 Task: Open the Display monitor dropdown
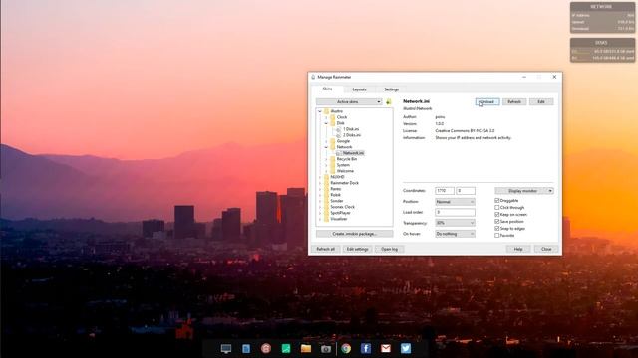(x=524, y=191)
